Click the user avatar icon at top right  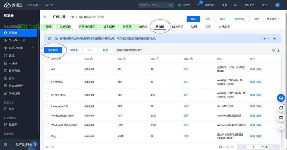[277, 5]
